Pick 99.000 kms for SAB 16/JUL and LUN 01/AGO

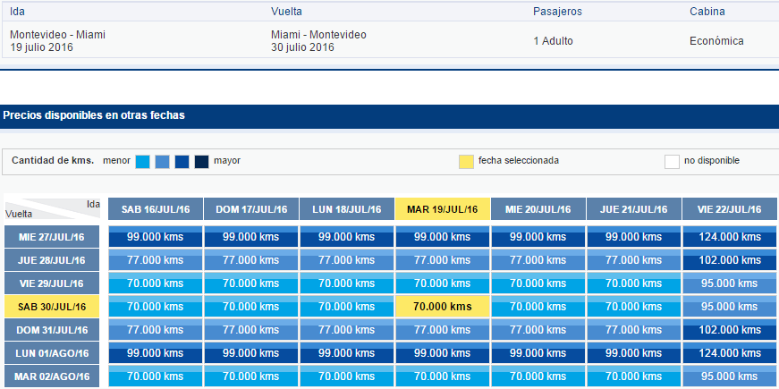(156, 353)
